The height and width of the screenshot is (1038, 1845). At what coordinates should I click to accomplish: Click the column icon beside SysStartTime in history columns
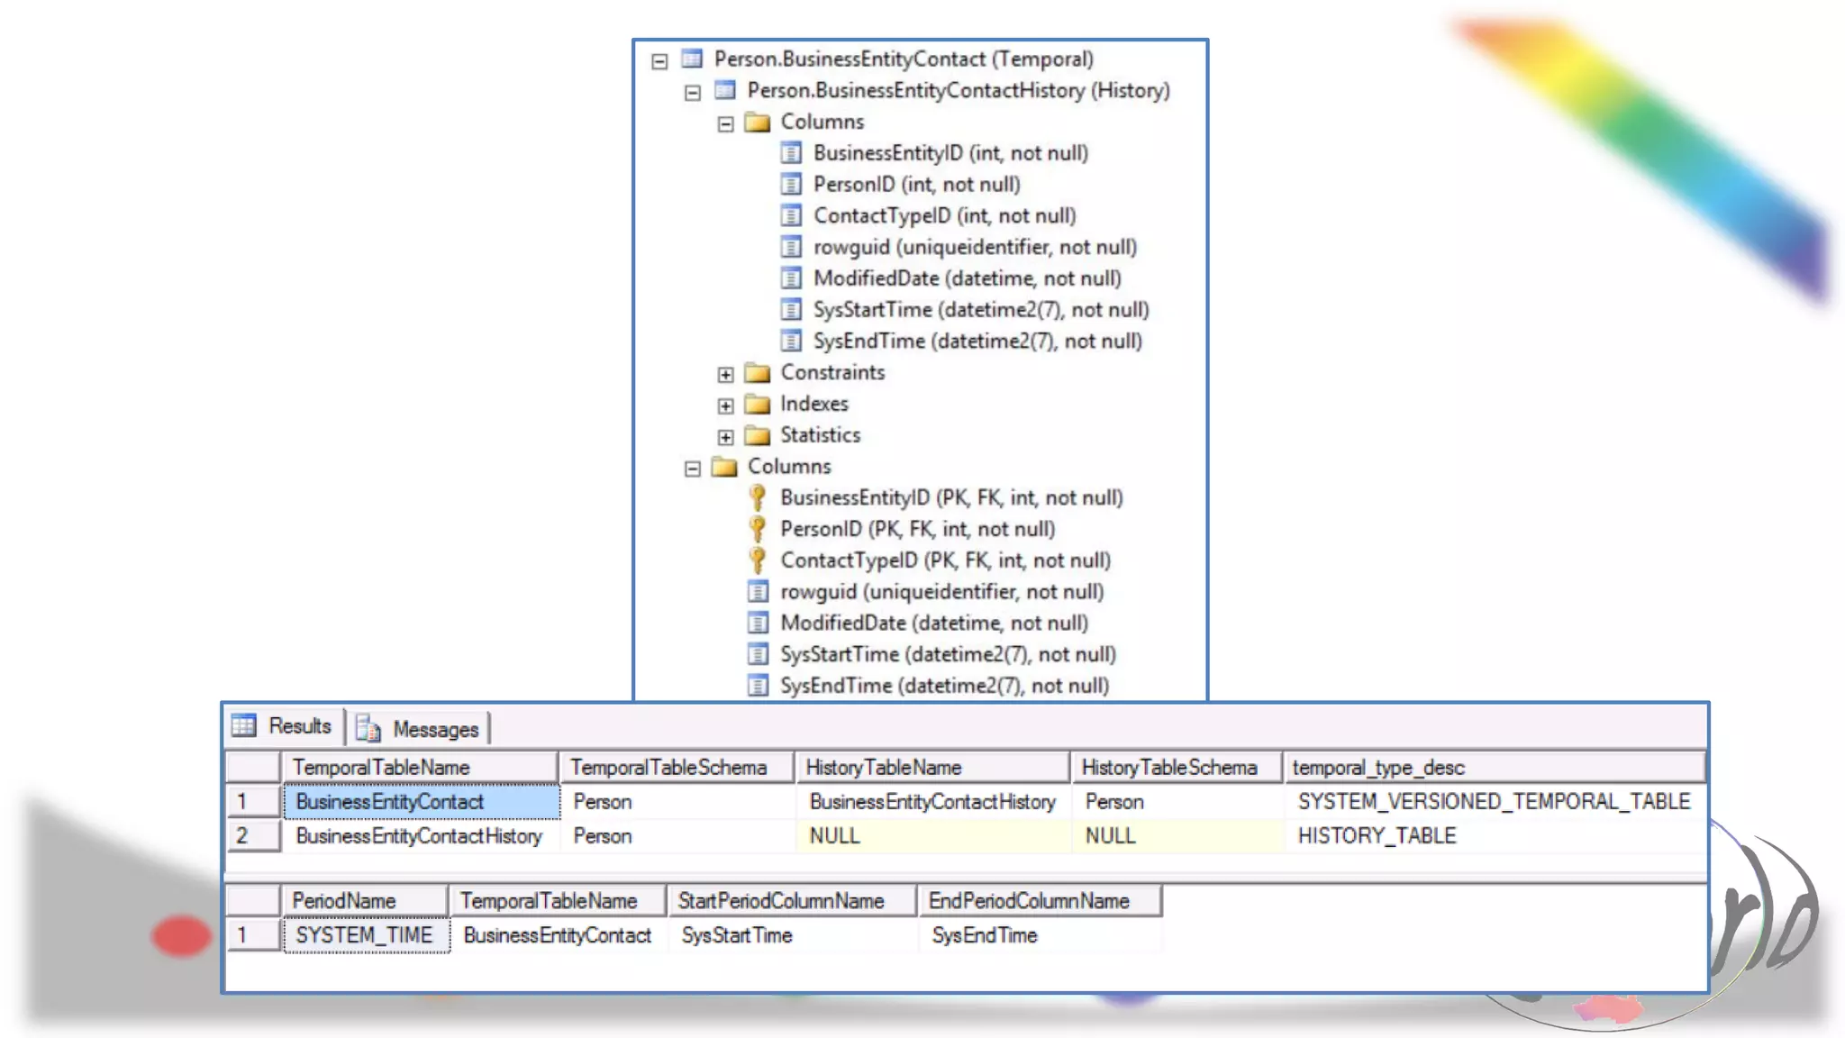click(x=791, y=310)
